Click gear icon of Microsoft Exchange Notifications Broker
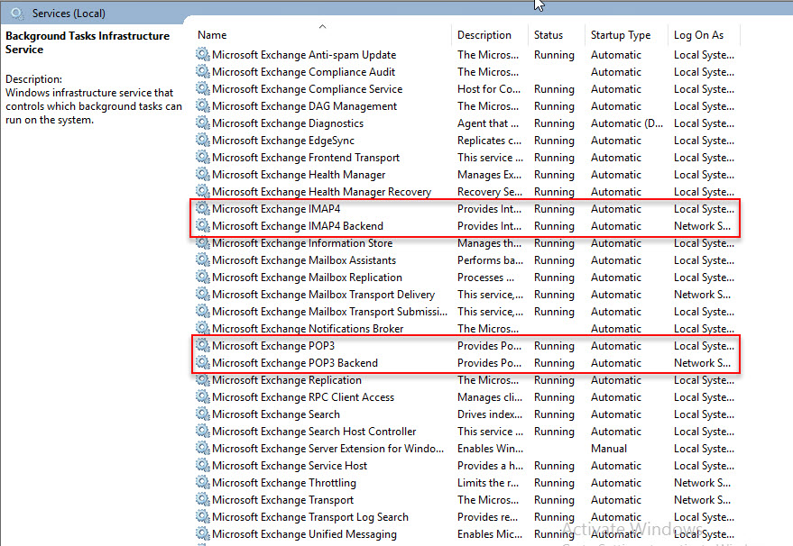The width and height of the screenshot is (793, 546). click(x=203, y=328)
